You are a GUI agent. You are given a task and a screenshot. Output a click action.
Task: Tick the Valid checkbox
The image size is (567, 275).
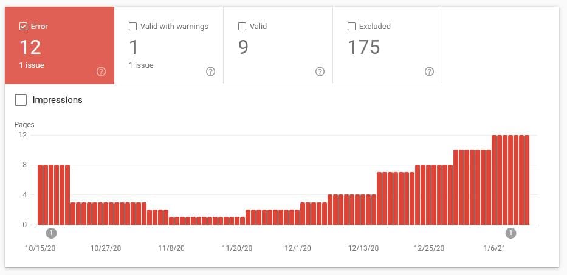click(x=242, y=27)
